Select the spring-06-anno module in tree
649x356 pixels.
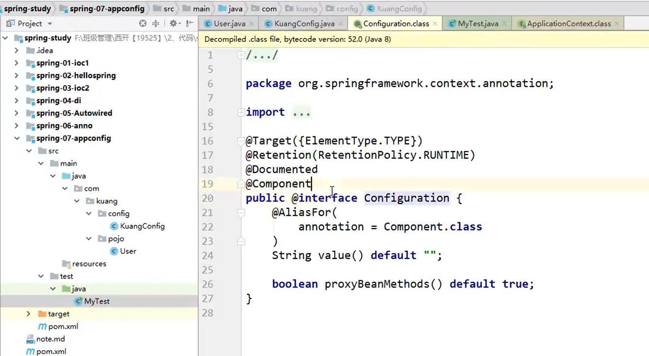click(64, 126)
